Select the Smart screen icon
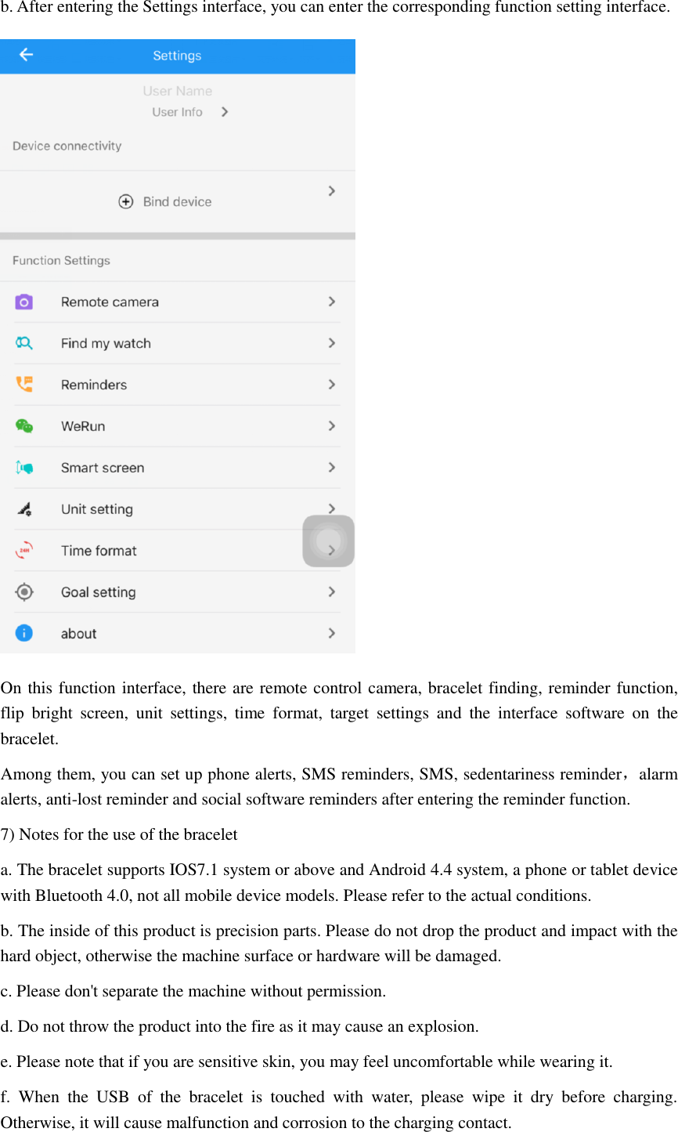The width and height of the screenshot is (678, 1132). tap(25, 468)
